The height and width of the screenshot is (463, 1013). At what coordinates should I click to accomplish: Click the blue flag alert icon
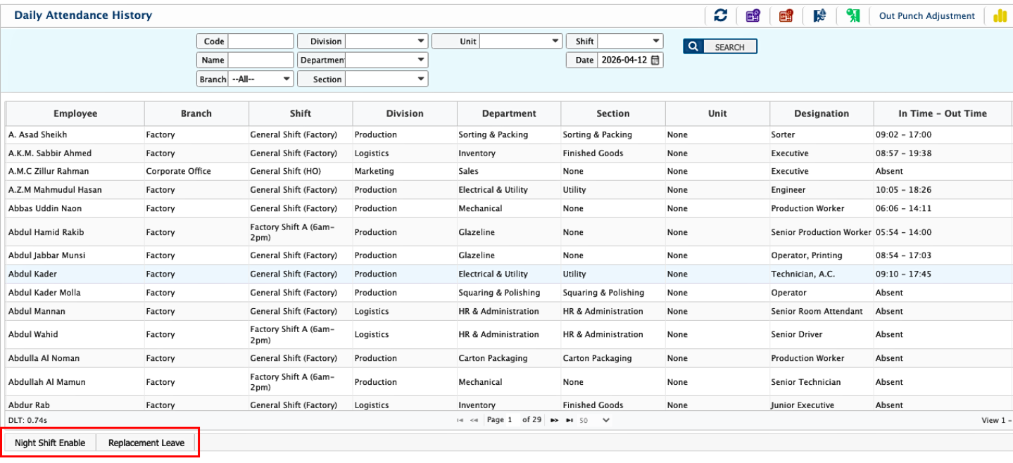point(819,15)
